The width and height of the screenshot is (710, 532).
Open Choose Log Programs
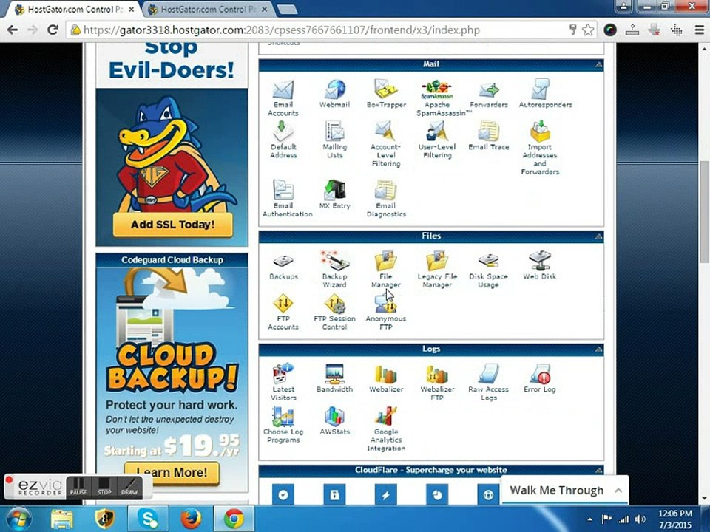pos(283,426)
